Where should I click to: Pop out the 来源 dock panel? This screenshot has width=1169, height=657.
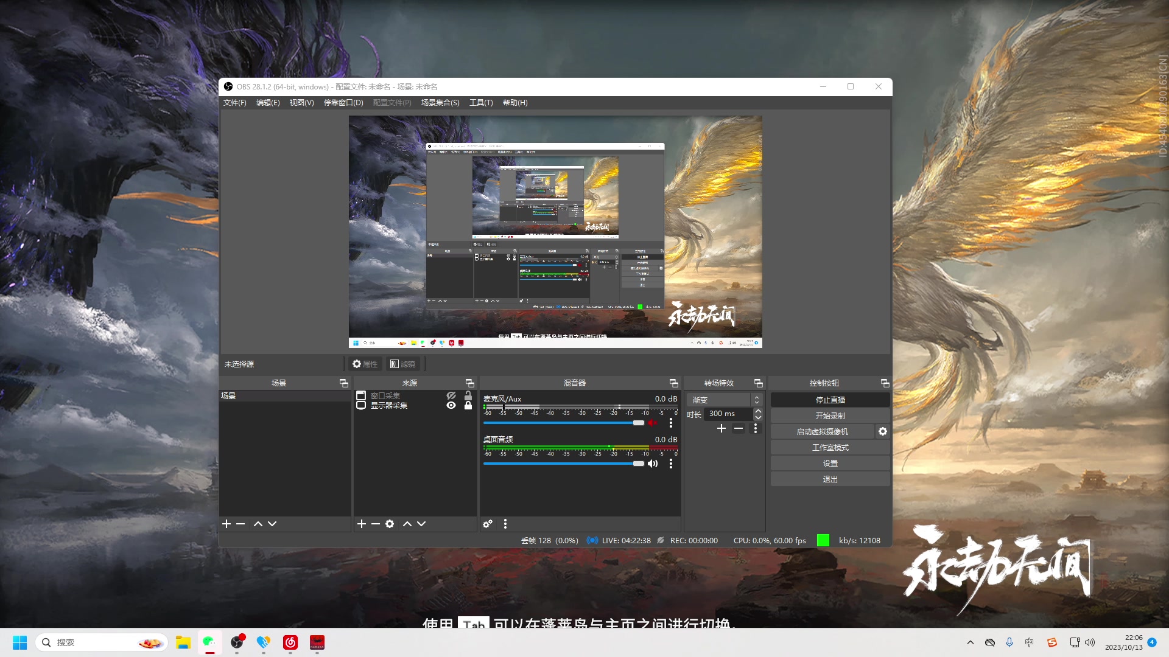(470, 383)
